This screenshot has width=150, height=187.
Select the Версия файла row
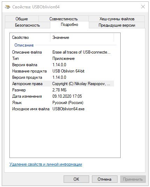(x=63, y=65)
